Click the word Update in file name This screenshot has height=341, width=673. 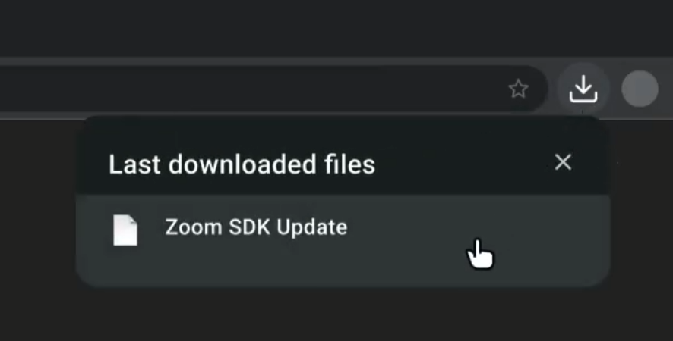pyautogui.click(x=311, y=228)
